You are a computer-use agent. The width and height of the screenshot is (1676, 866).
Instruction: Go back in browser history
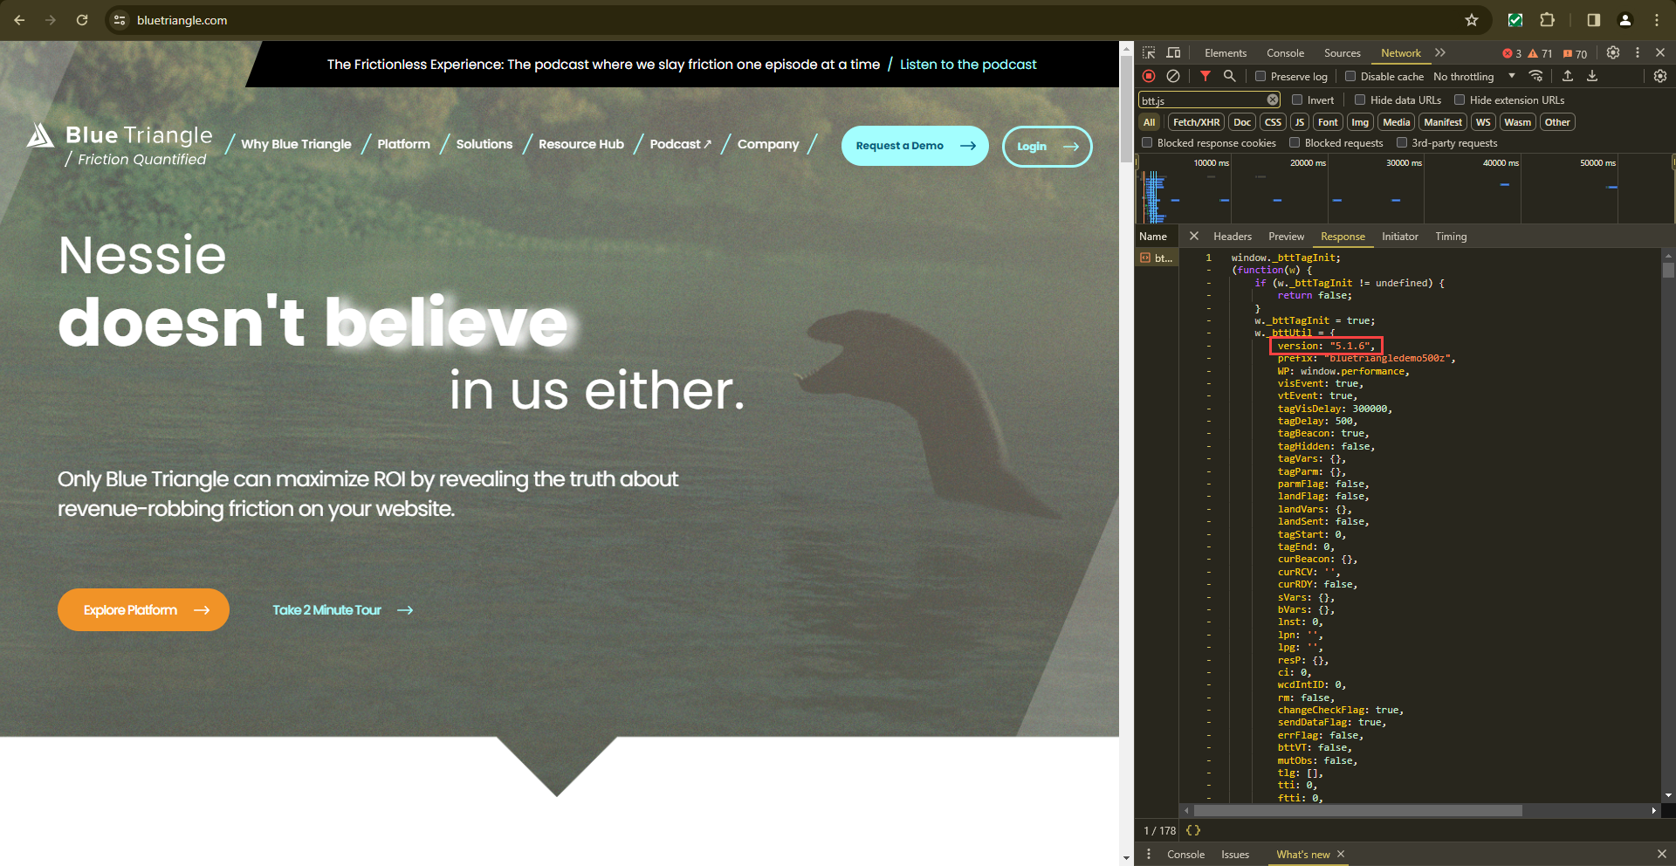[19, 20]
